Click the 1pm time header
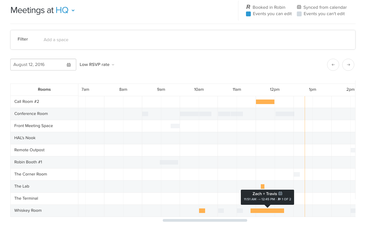The height and width of the screenshot is (229, 367). coord(313,90)
